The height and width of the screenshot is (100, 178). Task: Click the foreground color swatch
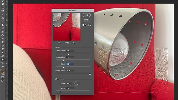click(x=2, y=72)
